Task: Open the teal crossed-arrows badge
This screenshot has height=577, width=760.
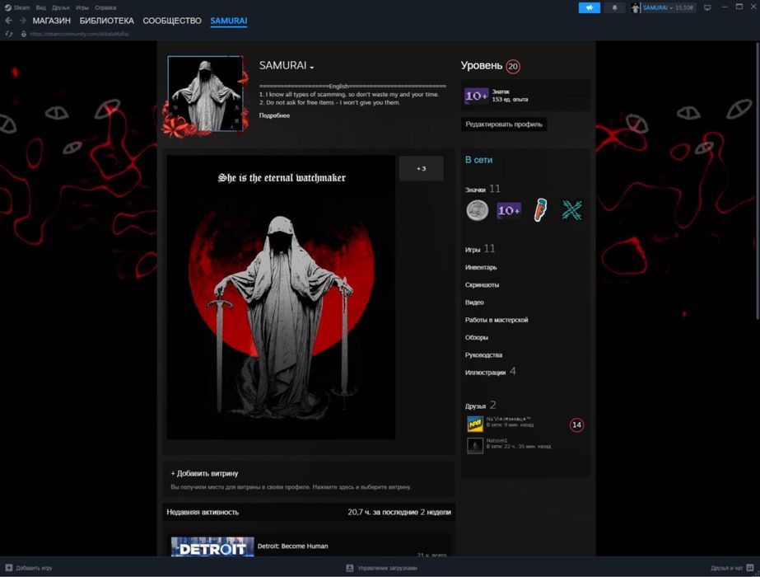Action: [x=572, y=210]
